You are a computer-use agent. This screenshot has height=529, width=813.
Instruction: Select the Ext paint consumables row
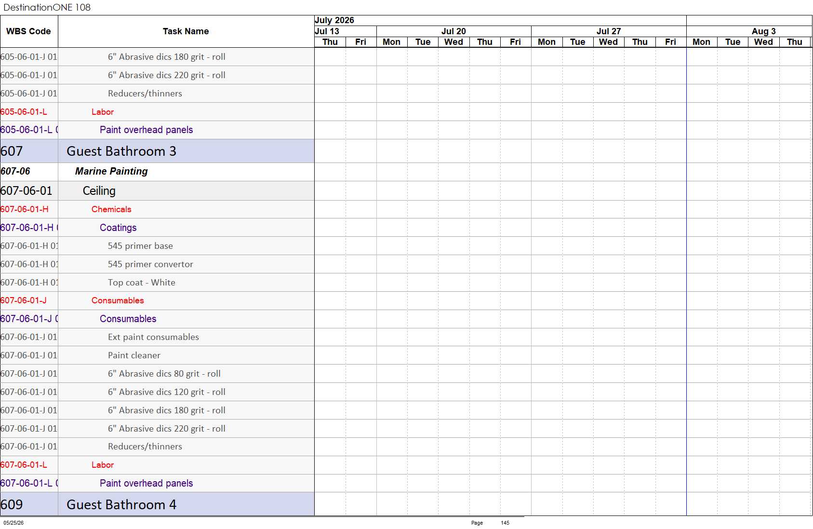pyautogui.click(x=157, y=337)
